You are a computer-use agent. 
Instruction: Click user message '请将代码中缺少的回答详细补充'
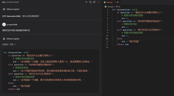tap(16, 30)
